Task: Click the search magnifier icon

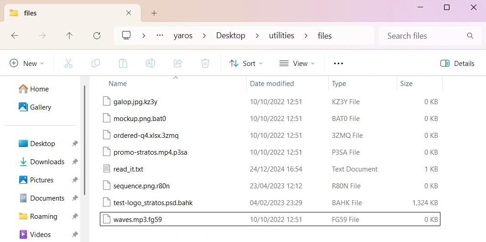Action: [470, 35]
